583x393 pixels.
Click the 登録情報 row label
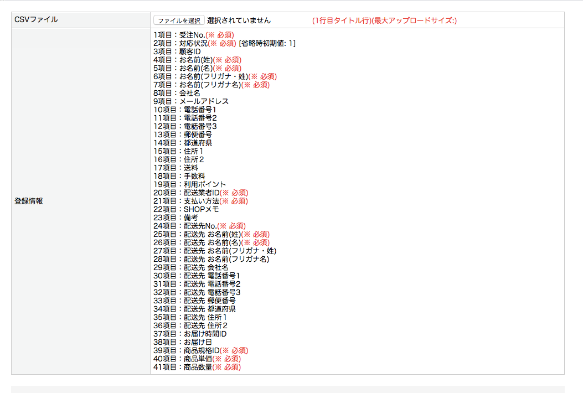(x=29, y=201)
